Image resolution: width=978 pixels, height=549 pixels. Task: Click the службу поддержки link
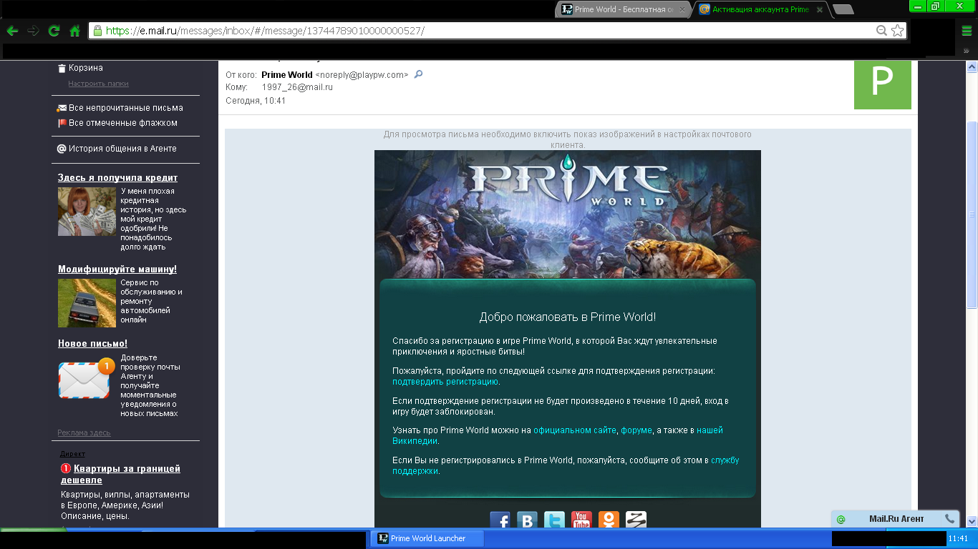566,465
